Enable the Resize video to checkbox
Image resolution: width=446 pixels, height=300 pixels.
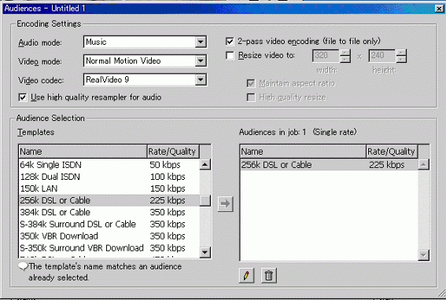(x=230, y=55)
